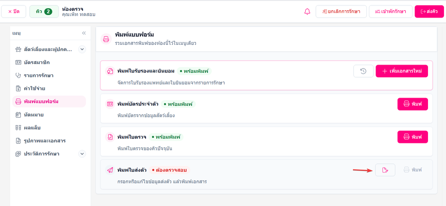Click พร้อมพิมพ์ badge on พิมพ์ใบรับรองและยินยอม row
This screenshot has width=446, height=206.
tap(194, 71)
